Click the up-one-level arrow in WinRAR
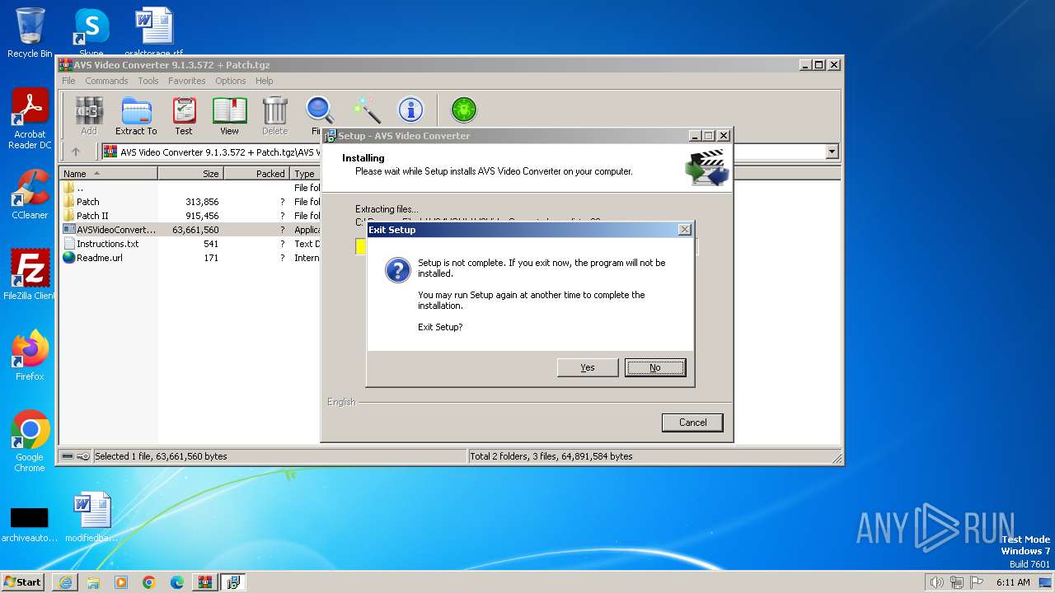This screenshot has width=1055, height=593. tap(76, 152)
